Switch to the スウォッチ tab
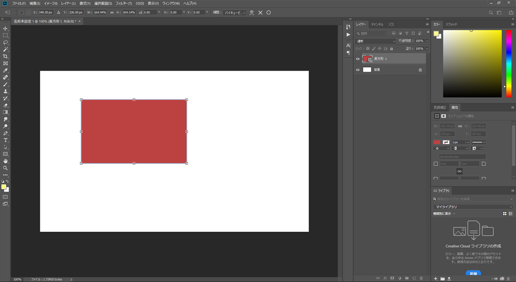This screenshot has height=282, width=516. 451,24
